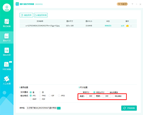
Task: Click the 状态 column header
Action: pyautogui.click(x=108, y=21)
